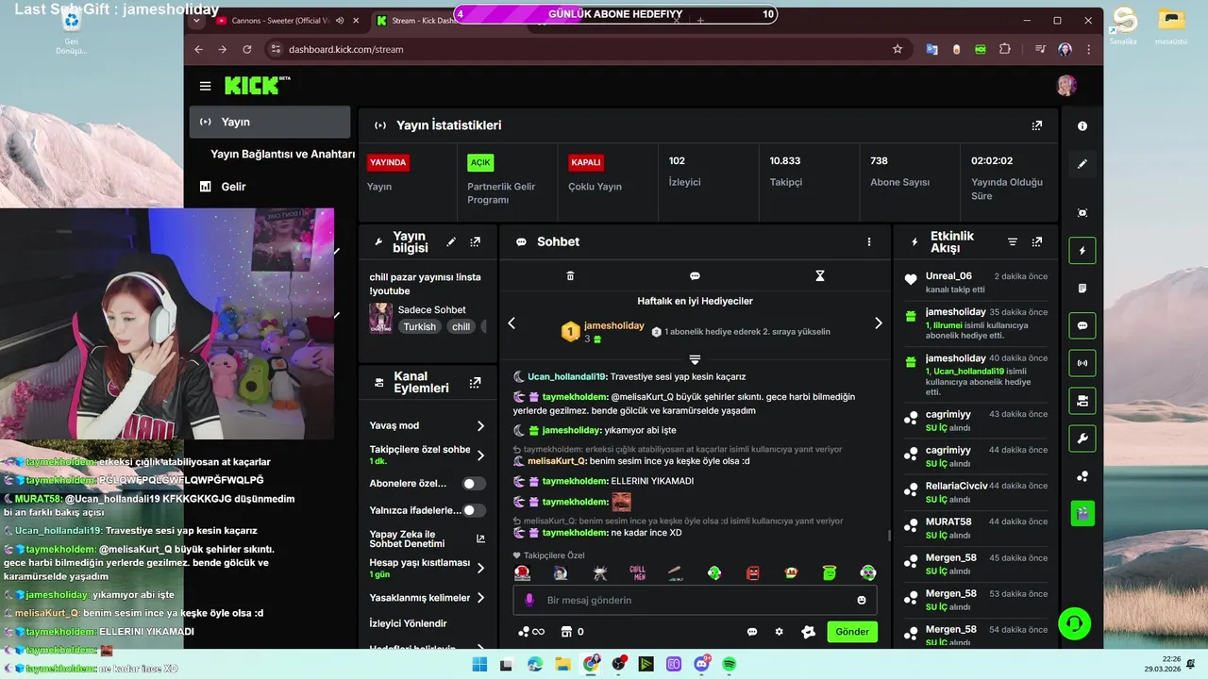Select the CHILL MEN emote
This screenshot has width=1208, height=679.
(637, 572)
